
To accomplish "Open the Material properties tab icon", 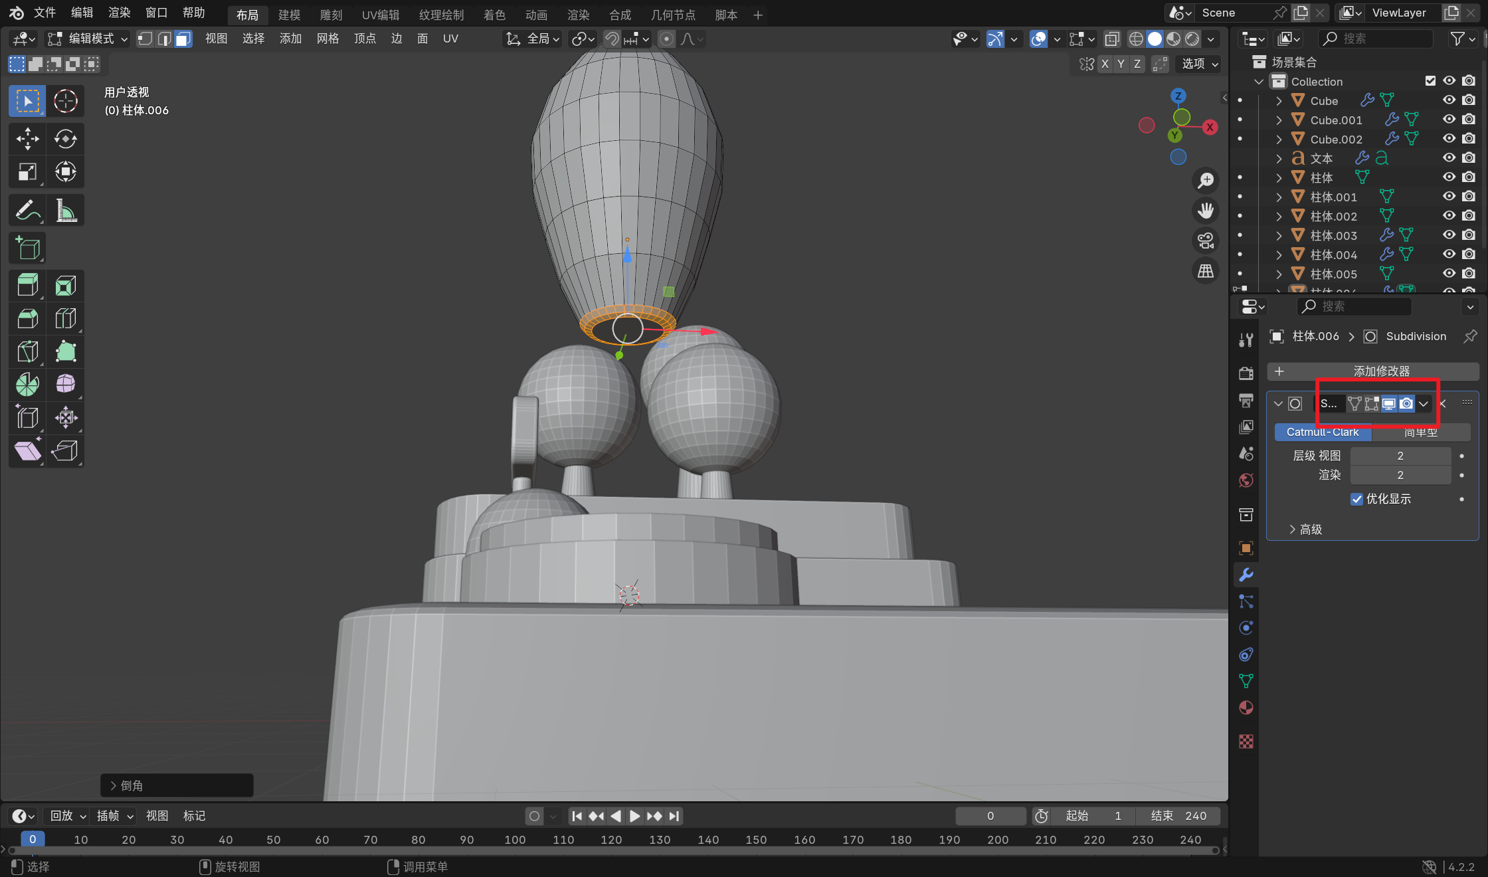I will [x=1246, y=708].
